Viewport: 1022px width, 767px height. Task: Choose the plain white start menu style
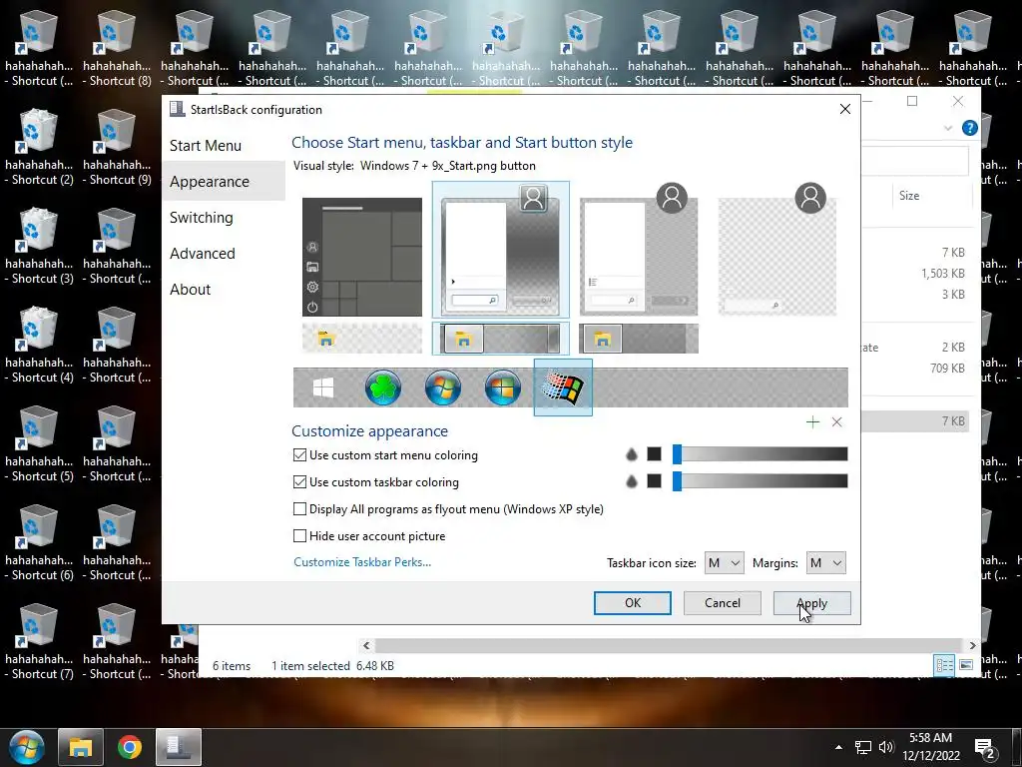(x=639, y=250)
